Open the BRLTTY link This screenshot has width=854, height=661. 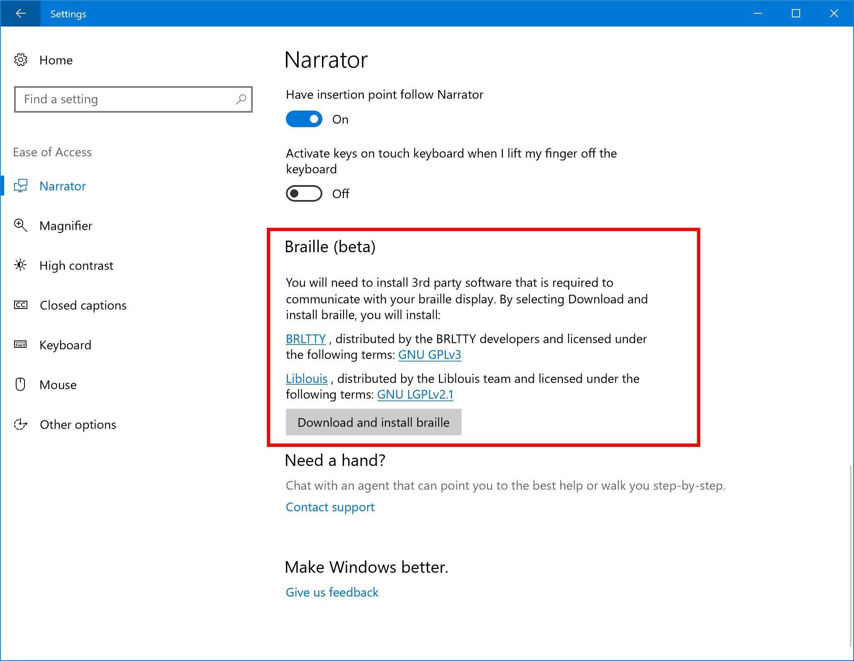pyautogui.click(x=305, y=339)
